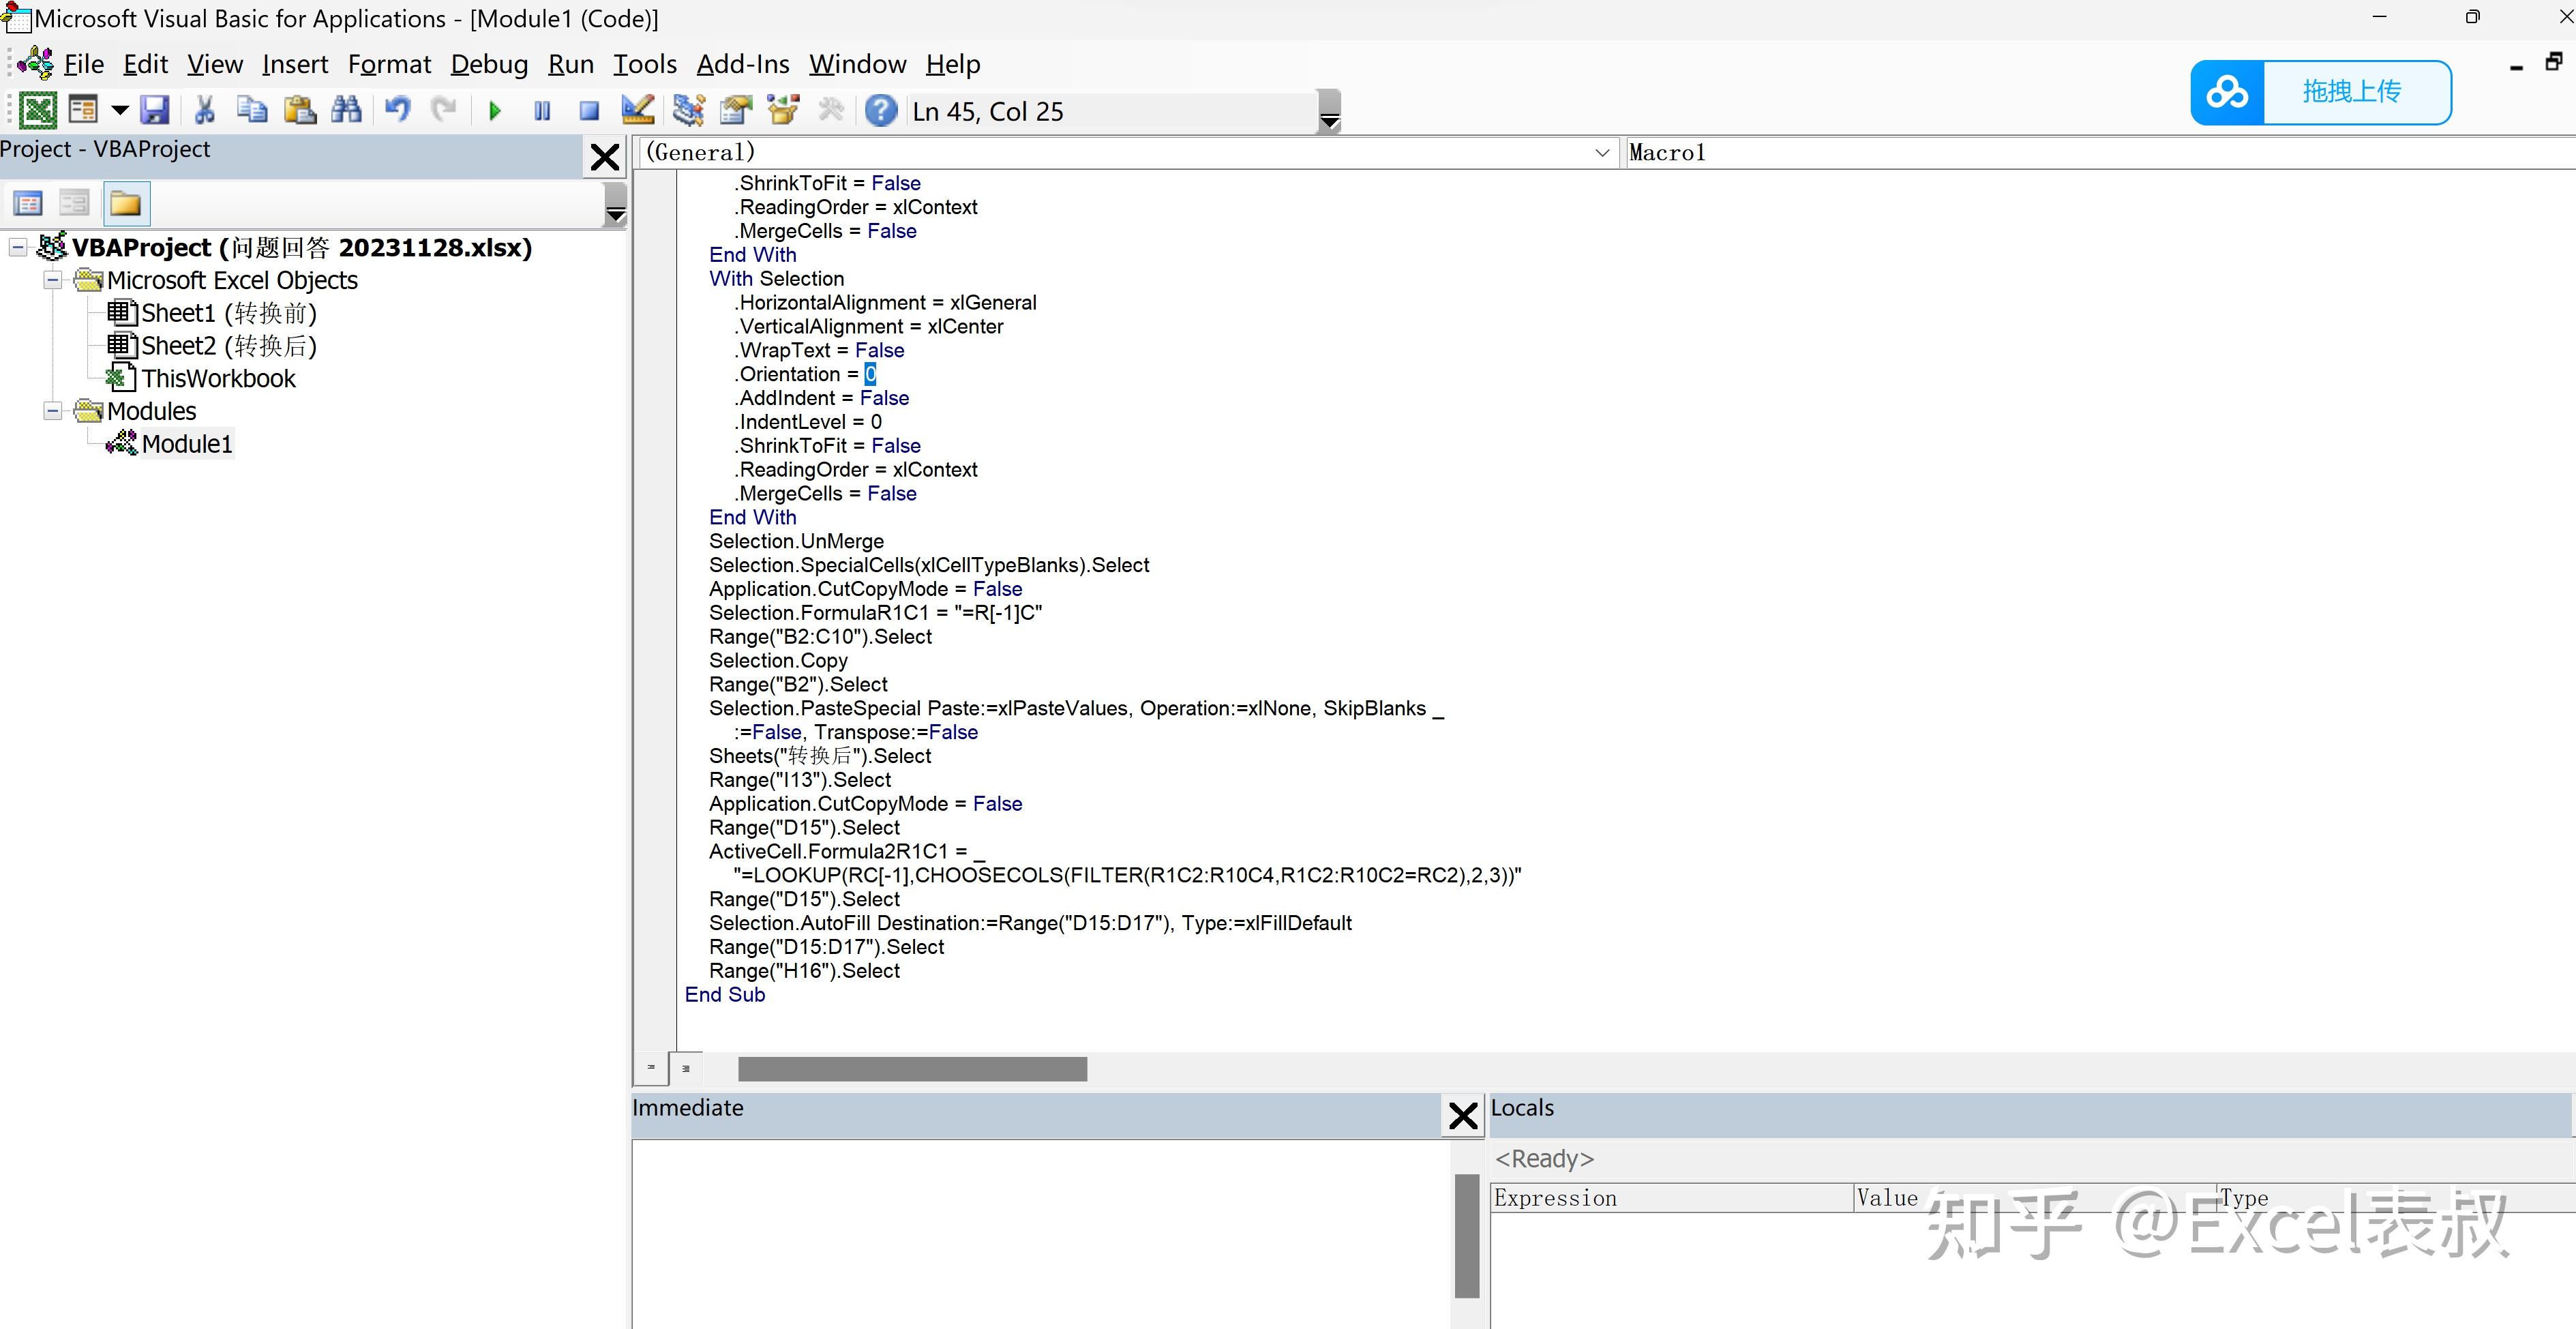The width and height of the screenshot is (2576, 1329).
Task: Toggle Folders view in Project pane
Action: coord(126,204)
